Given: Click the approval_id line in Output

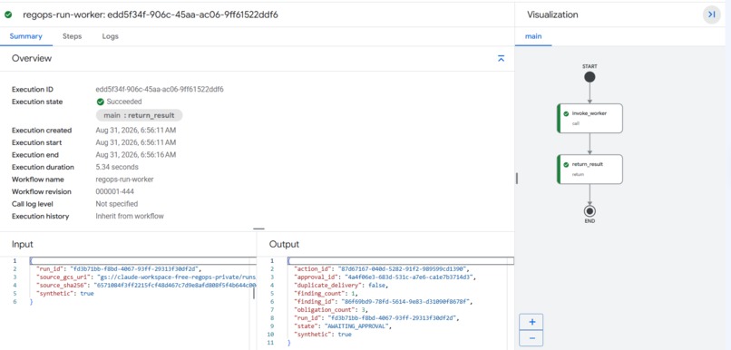Looking at the screenshot, I should (x=385, y=277).
